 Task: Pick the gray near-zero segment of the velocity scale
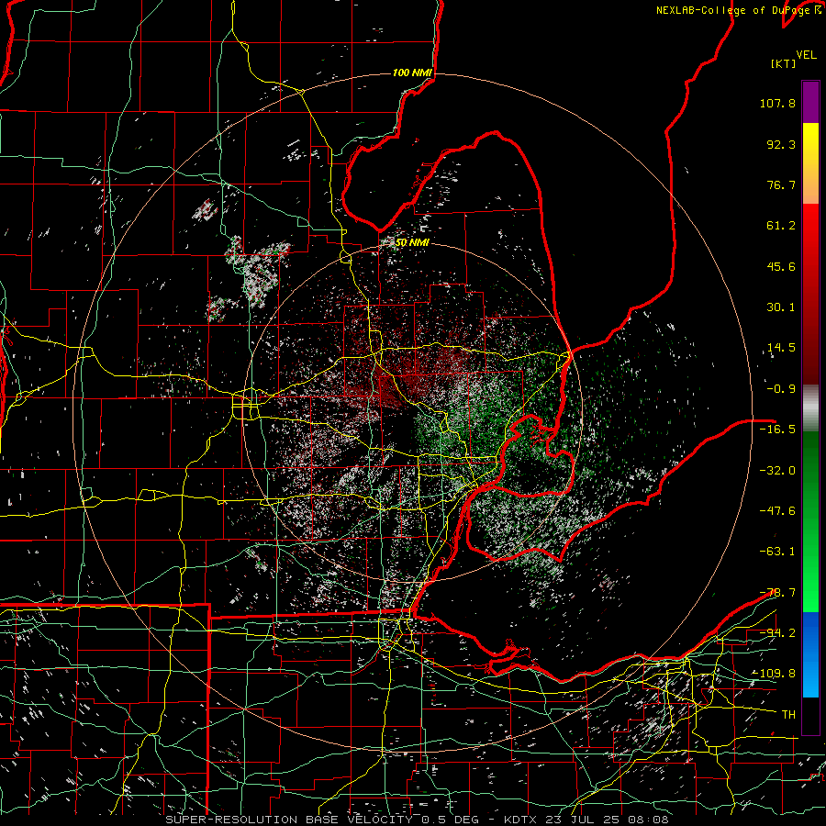810,408
